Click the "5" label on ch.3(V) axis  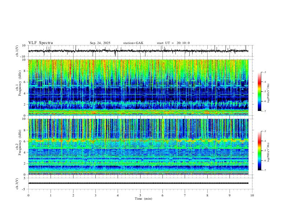pyautogui.click(x=25, y=178)
